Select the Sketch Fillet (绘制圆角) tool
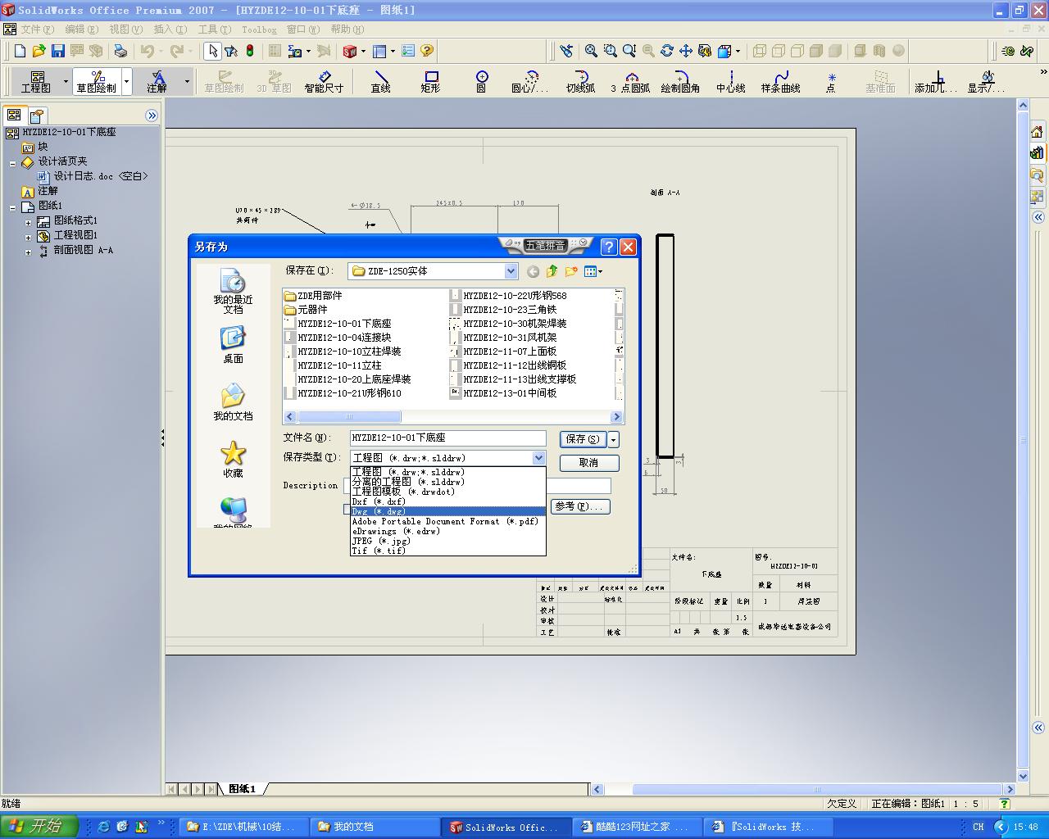 (x=680, y=81)
